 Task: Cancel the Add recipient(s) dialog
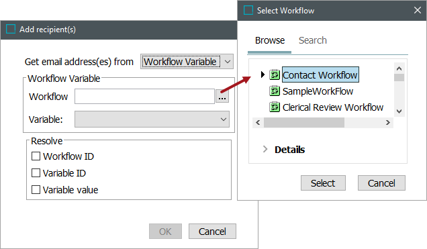pyautogui.click(x=212, y=232)
